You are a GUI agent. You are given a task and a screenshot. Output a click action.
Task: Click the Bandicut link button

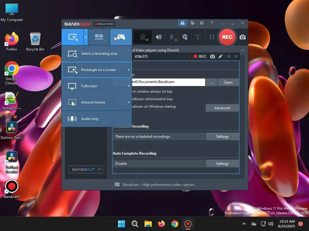pyautogui.click(x=86, y=170)
